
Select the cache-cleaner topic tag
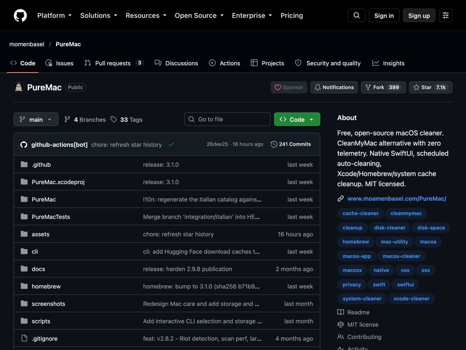(x=360, y=213)
